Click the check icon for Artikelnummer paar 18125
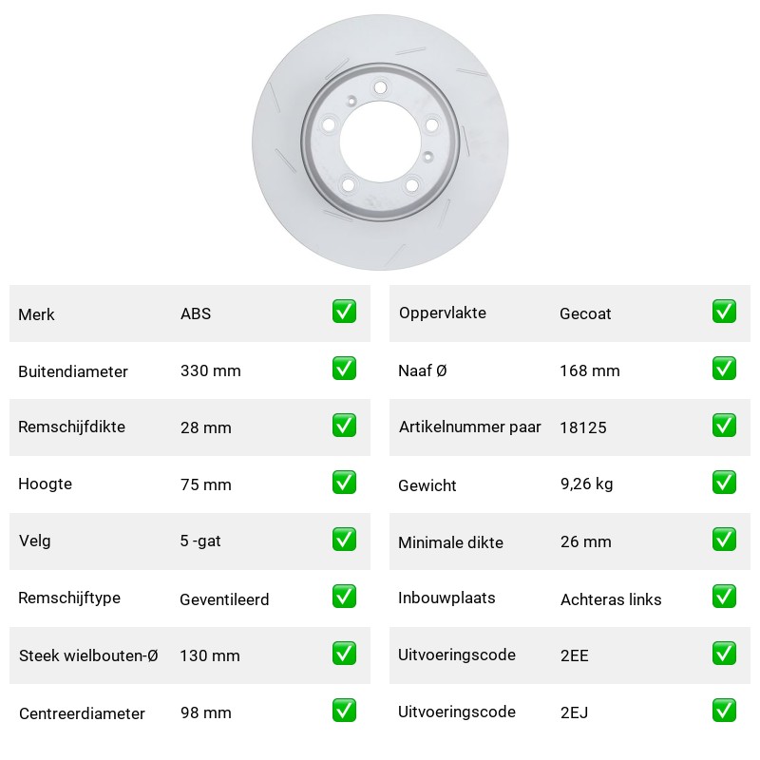 (x=724, y=425)
